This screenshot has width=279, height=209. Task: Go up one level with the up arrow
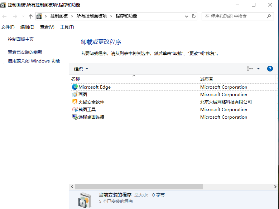click(30, 16)
